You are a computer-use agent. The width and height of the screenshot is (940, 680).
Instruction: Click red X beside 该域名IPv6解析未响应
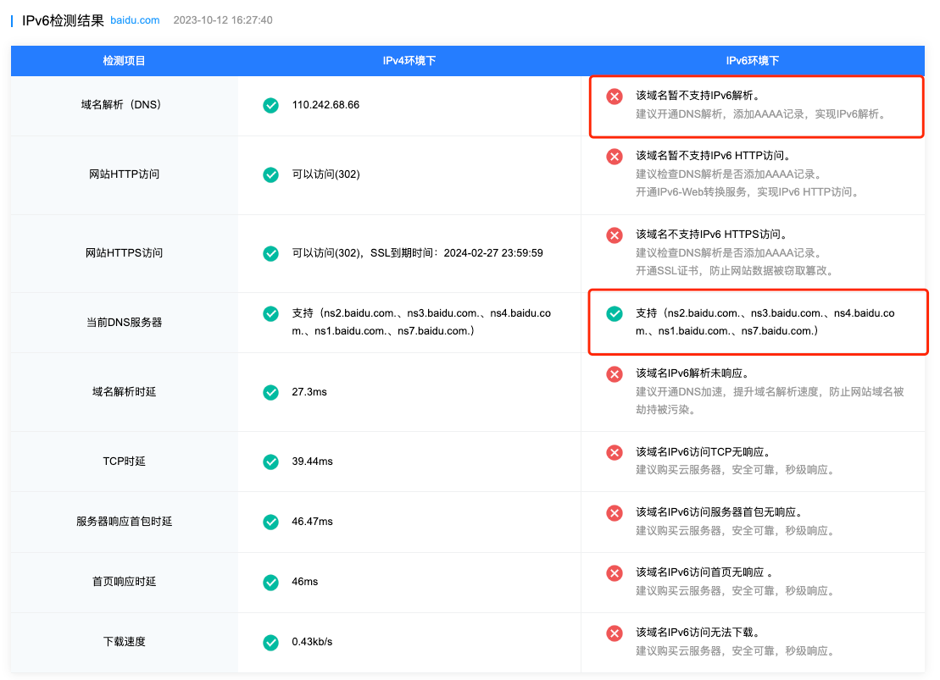click(615, 374)
